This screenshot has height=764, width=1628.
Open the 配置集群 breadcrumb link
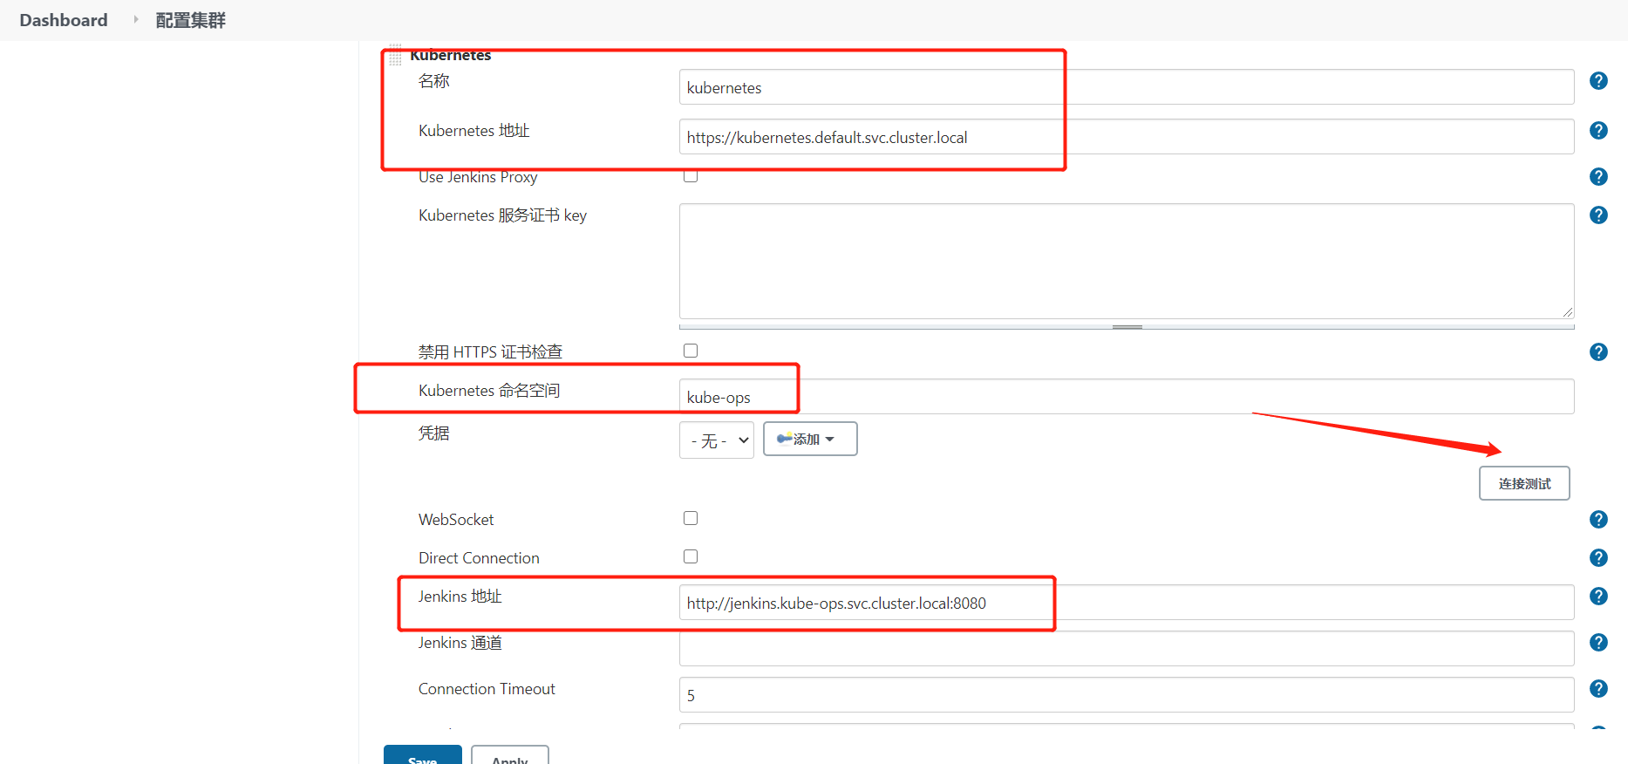[190, 20]
